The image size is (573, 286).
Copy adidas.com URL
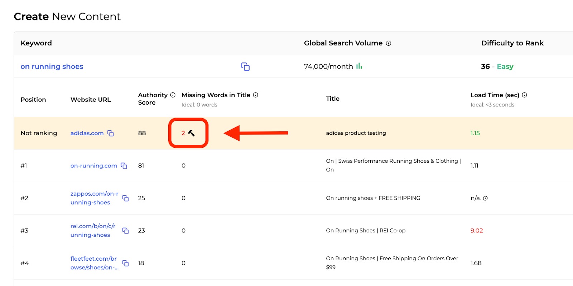click(x=111, y=133)
